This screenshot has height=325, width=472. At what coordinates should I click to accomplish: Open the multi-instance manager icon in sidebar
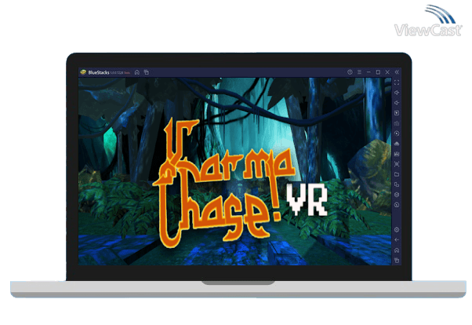pos(397,184)
